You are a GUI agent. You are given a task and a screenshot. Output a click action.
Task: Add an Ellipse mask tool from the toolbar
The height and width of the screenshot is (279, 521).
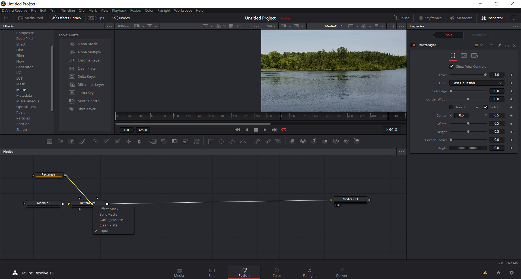pyautogui.click(x=221, y=141)
